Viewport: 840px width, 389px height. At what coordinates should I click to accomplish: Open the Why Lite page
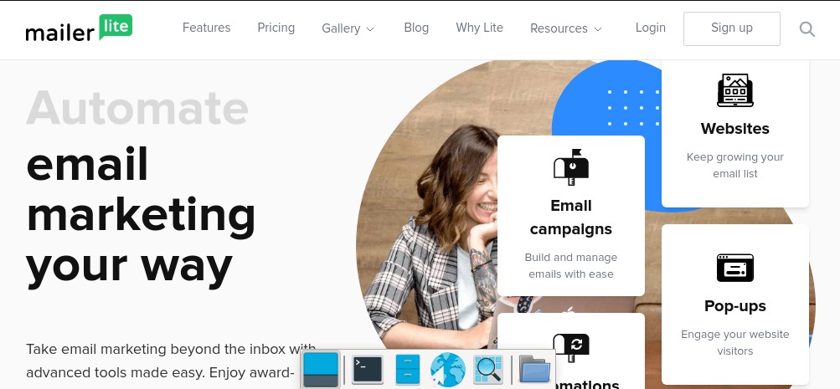[480, 28]
